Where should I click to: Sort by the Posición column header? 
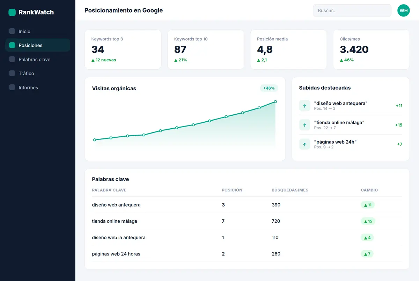[232, 190]
